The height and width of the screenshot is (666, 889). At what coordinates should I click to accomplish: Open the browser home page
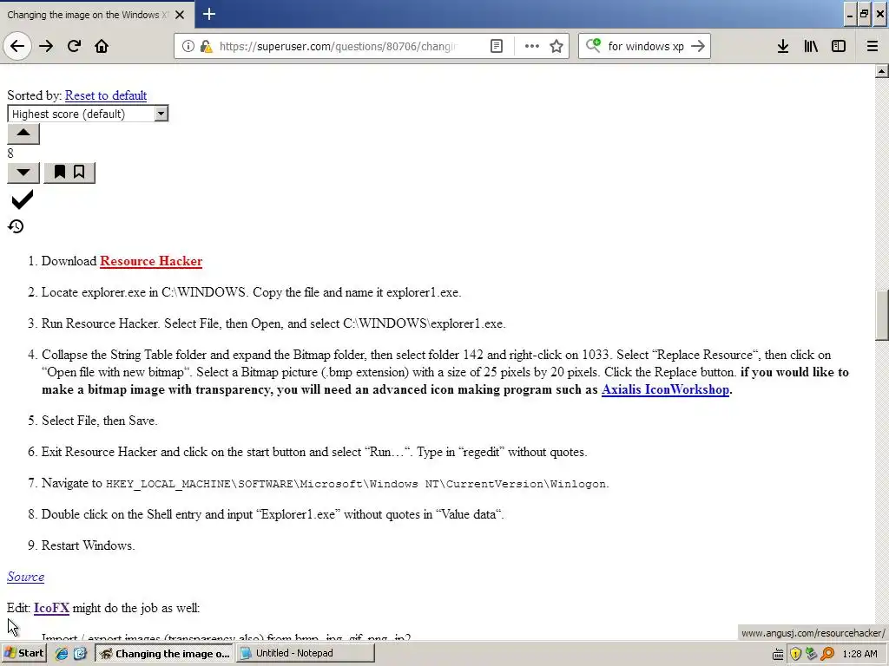[x=102, y=46]
